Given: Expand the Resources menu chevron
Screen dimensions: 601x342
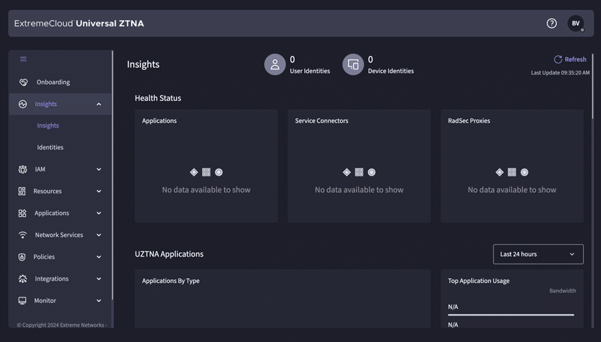Looking at the screenshot, I should coord(99,191).
